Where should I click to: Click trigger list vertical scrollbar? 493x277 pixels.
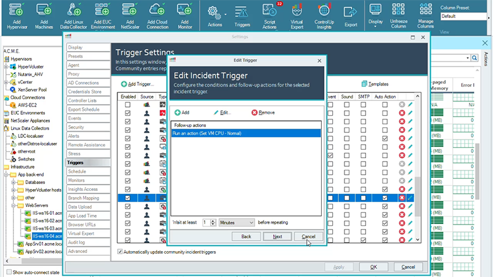(x=418, y=196)
